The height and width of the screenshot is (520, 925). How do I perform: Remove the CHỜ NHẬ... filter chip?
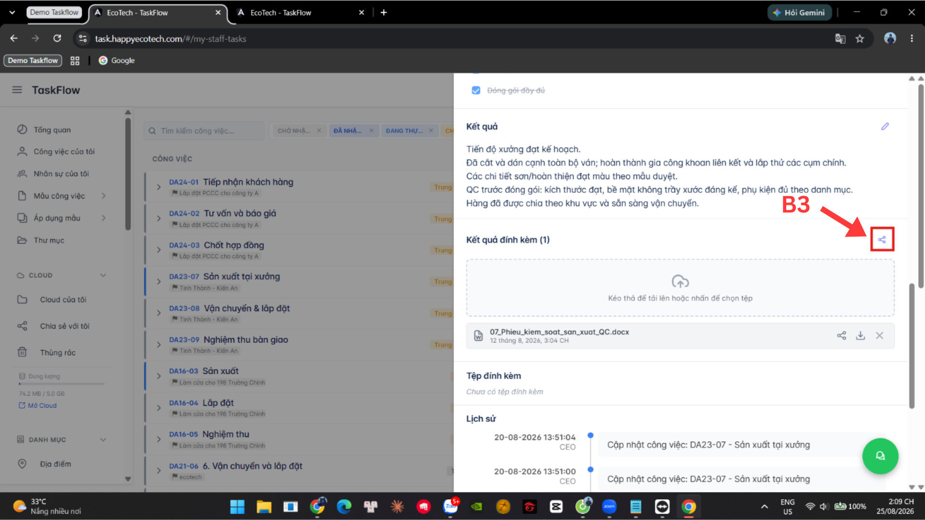coord(319,131)
